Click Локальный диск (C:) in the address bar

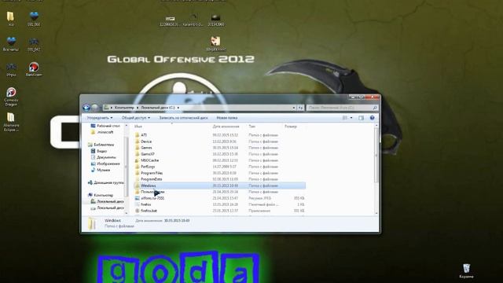point(158,108)
